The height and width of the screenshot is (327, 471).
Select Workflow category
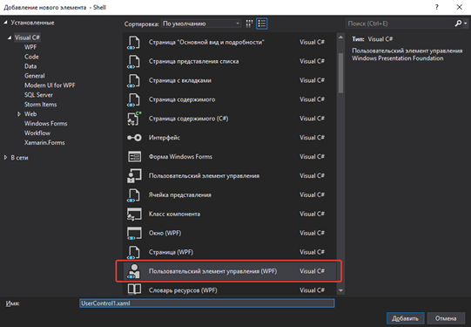pos(37,133)
